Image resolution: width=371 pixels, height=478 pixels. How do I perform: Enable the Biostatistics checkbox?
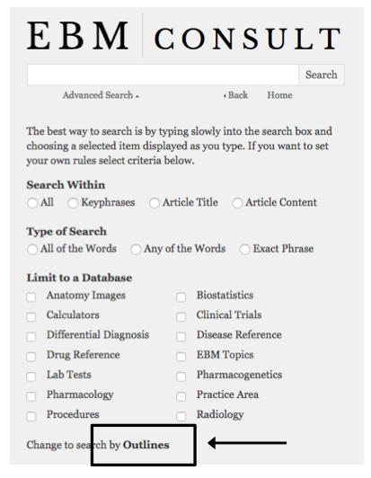(x=181, y=297)
